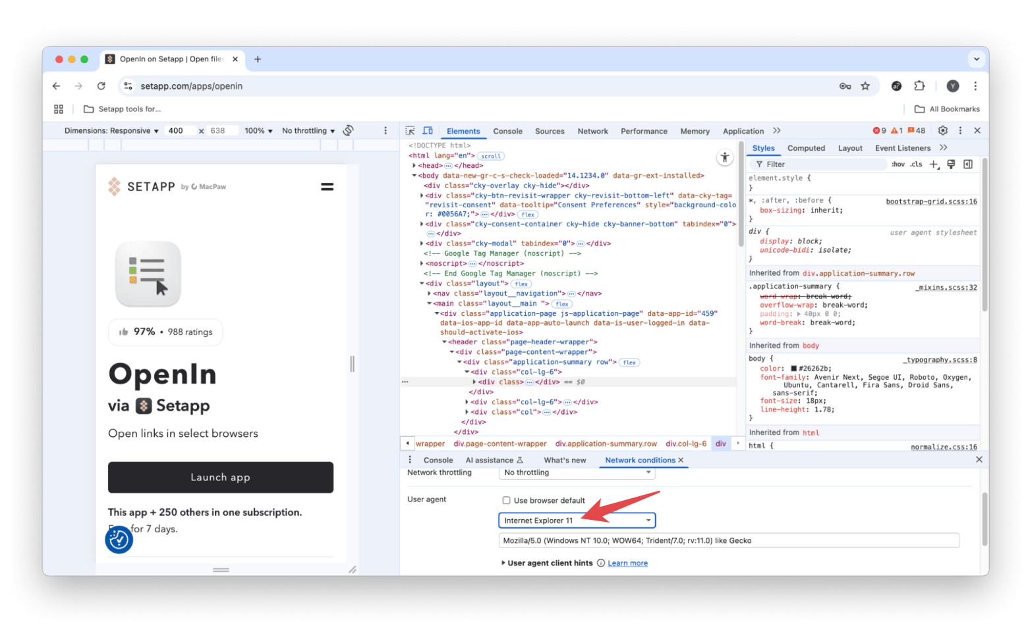Open the Setapp hamburger menu
This screenshot has width=1028, height=637.
(x=327, y=187)
